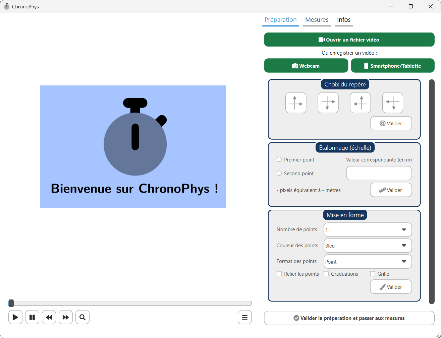Choose the axes pointing up and left

(360, 103)
